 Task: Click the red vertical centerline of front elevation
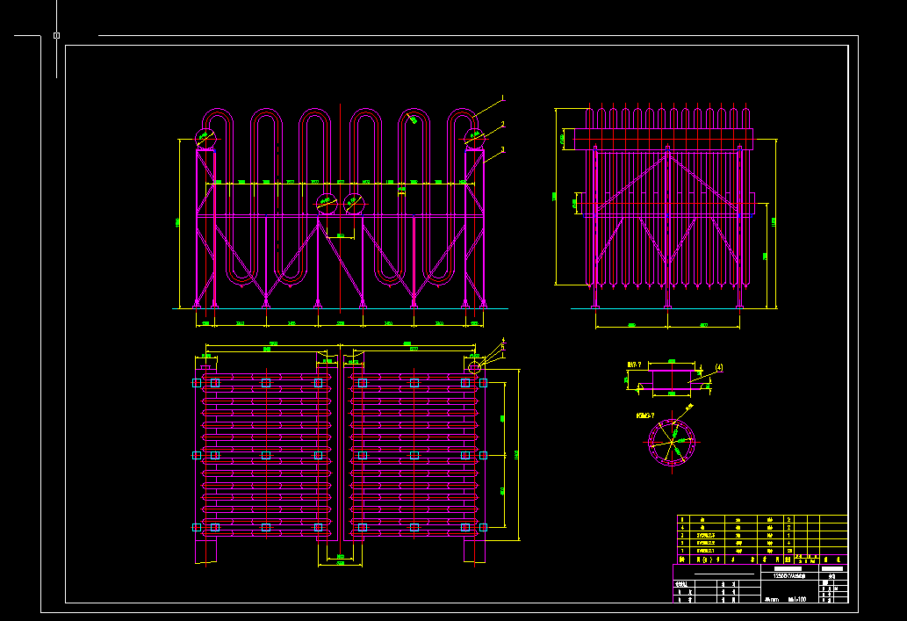click(340, 255)
